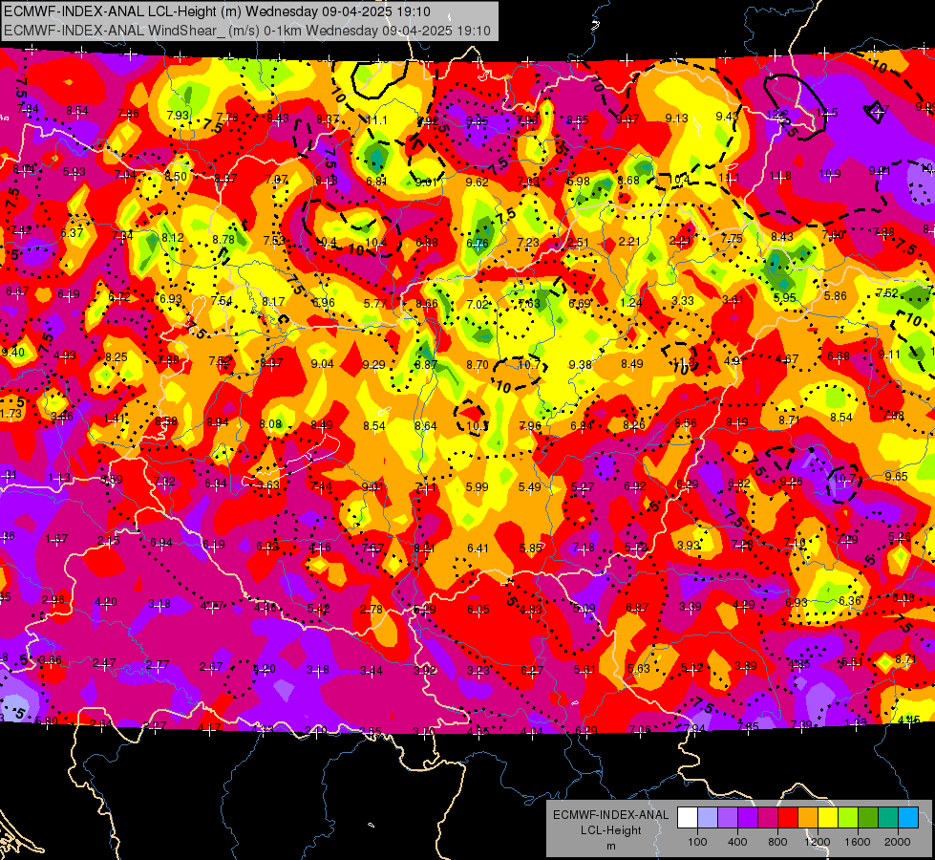Click the sky blue legend swatch

pyautogui.click(x=908, y=818)
